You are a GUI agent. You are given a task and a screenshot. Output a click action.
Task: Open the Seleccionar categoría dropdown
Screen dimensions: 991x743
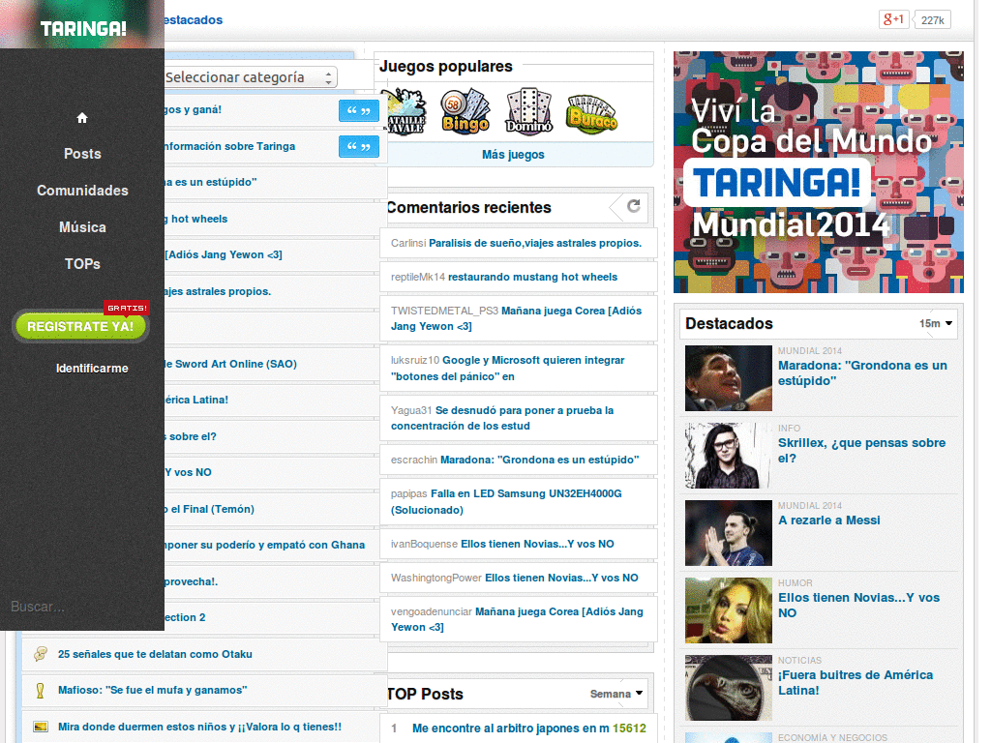tap(251, 77)
